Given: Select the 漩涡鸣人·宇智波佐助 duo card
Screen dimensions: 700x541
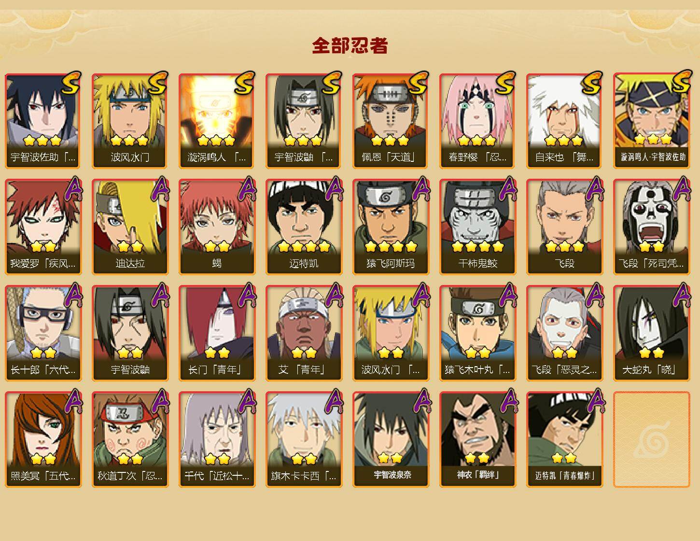Looking at the screenshot, I should pyautogui.click(x=651, y=121).
